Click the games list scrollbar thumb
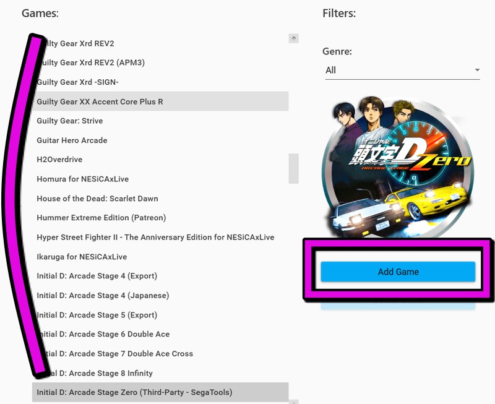Image resolution: width=495 pixels, height=404 pixels. [293, 168]
